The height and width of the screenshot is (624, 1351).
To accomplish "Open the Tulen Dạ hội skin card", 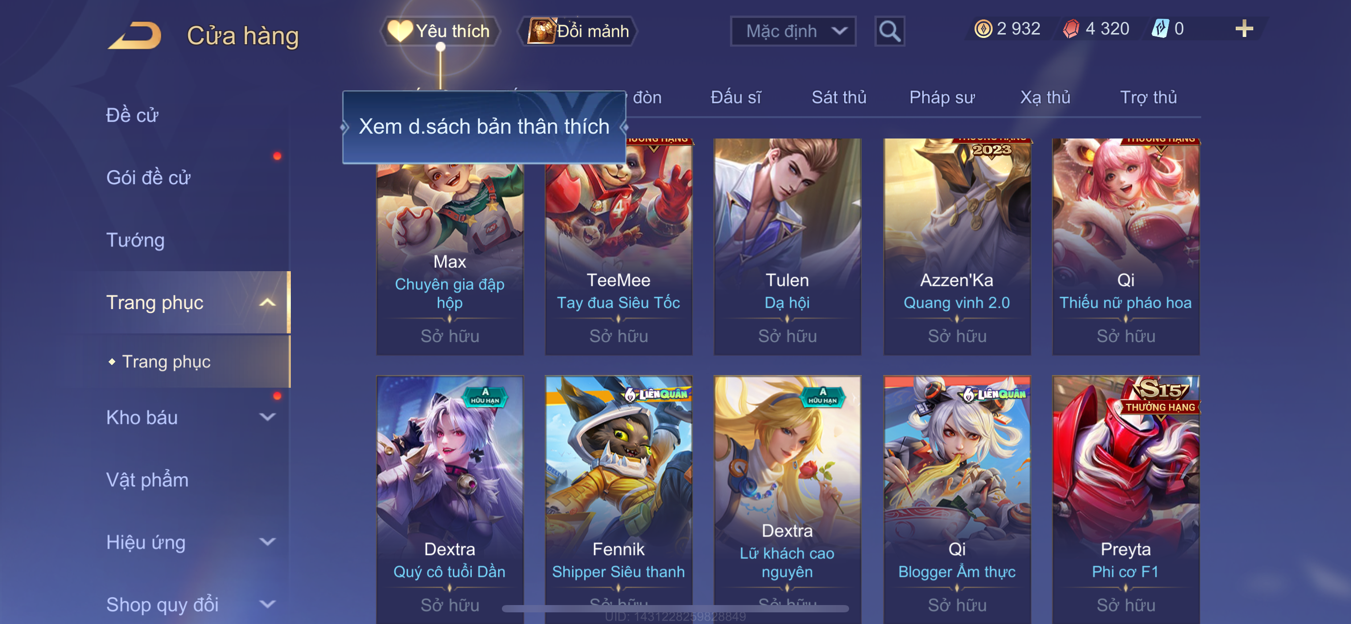I will point(787,247).
